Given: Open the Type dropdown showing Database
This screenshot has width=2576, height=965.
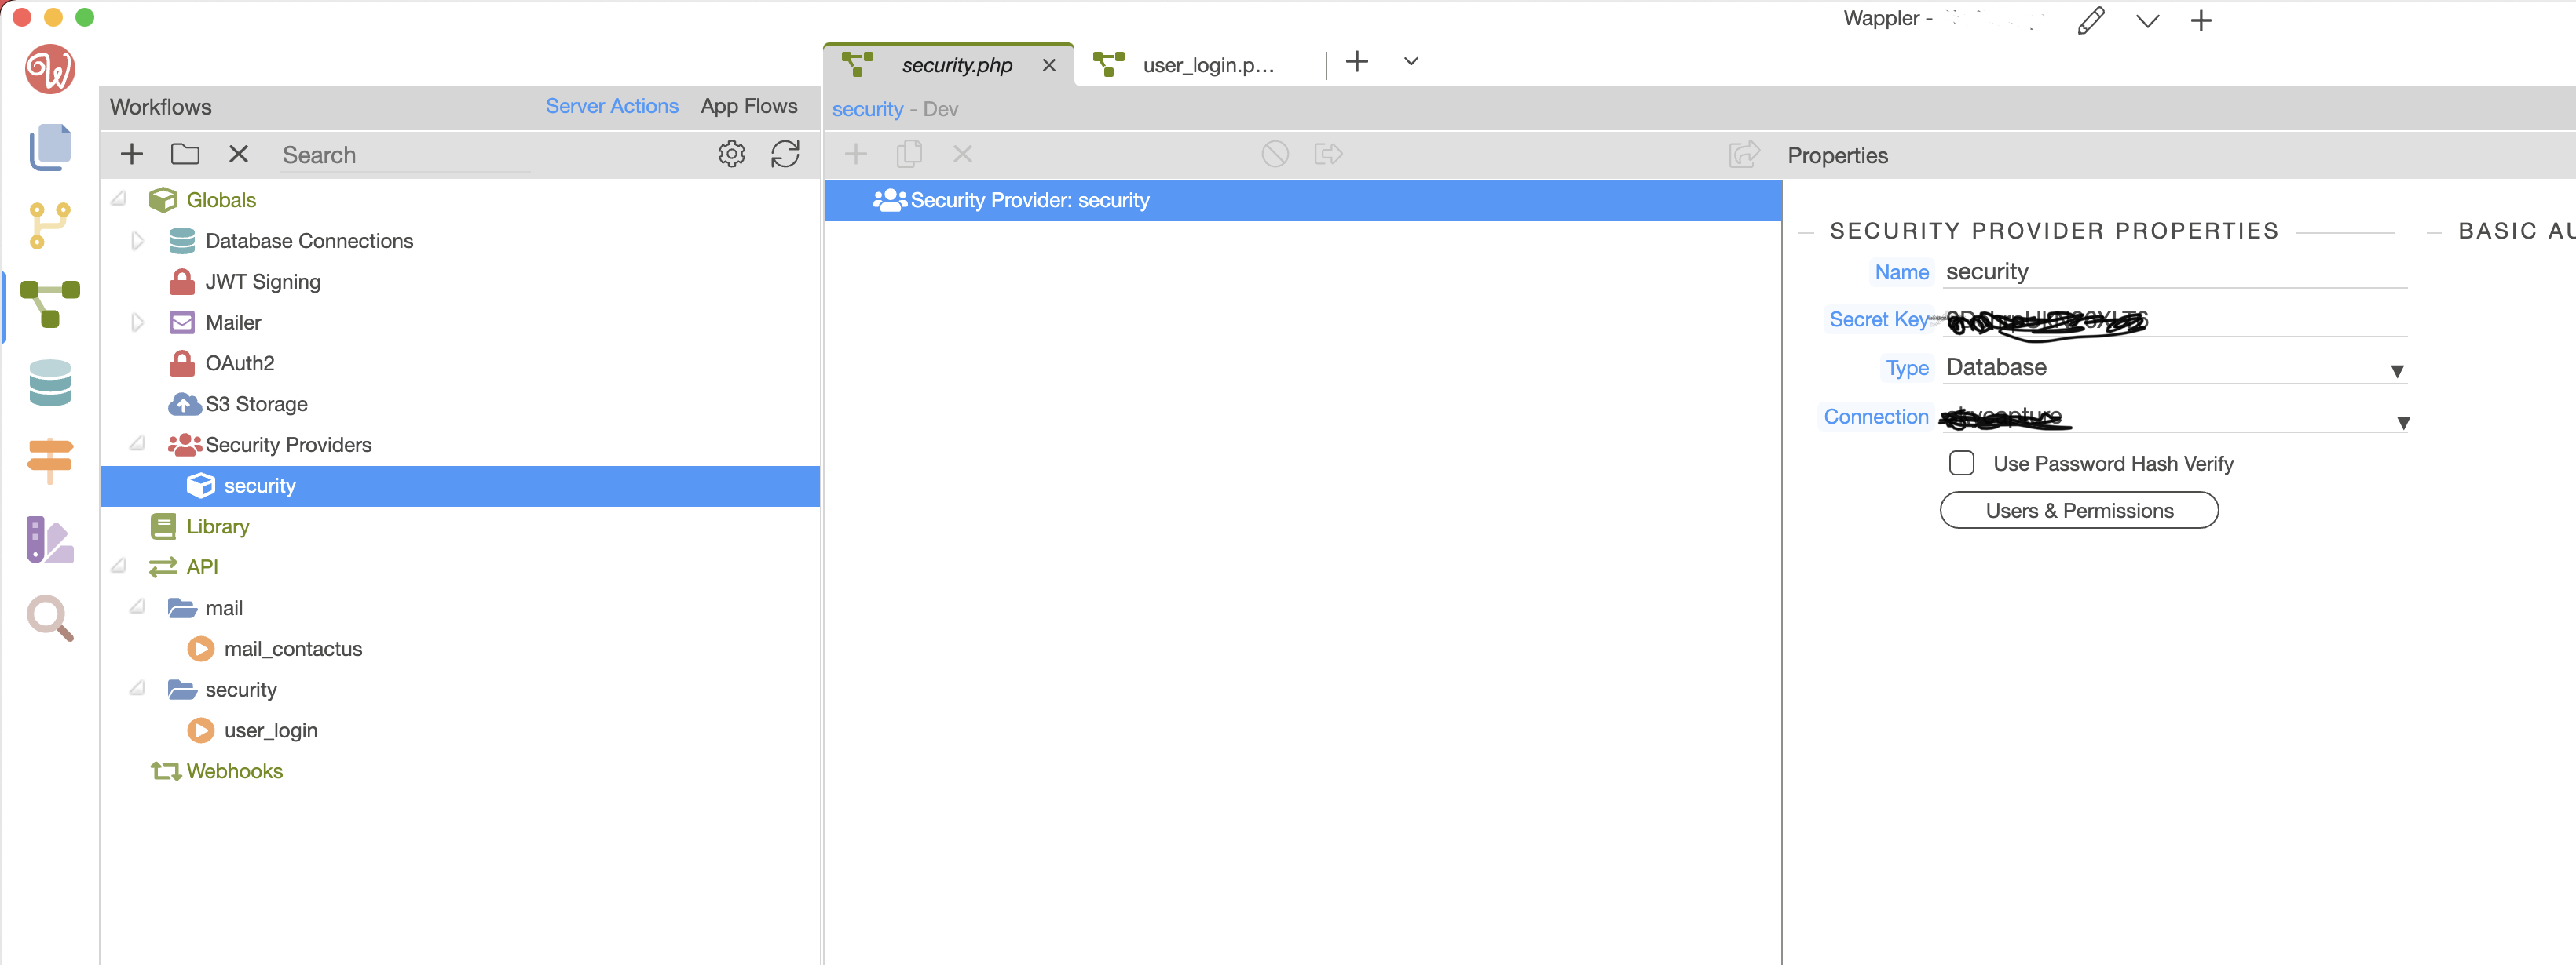Looking at the screenshot, I should 2174,368.
